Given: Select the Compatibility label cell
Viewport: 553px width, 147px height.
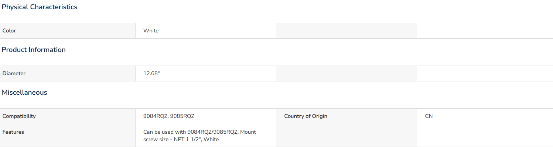Looking at the screenshot, I should (x=68, y=116).
